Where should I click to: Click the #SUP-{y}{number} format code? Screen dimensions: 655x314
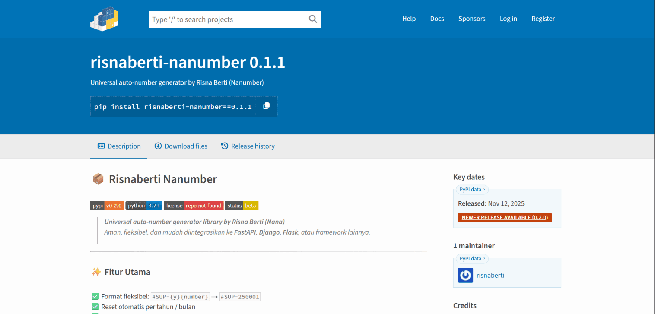(180, 297)
